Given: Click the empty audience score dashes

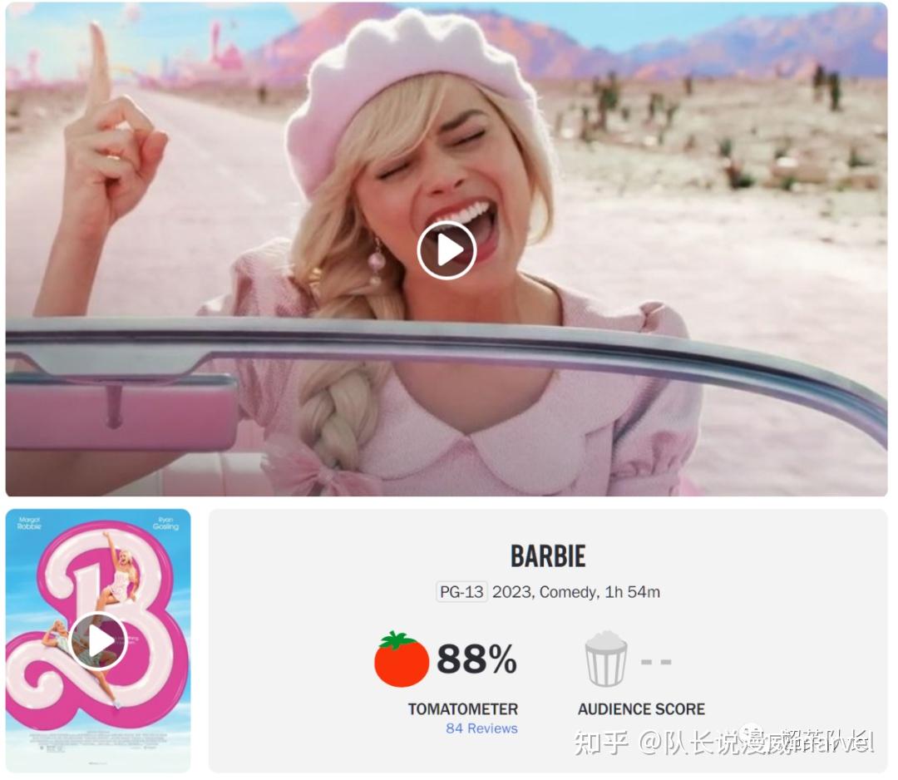Looking at the screenshot, I should 656,662.
